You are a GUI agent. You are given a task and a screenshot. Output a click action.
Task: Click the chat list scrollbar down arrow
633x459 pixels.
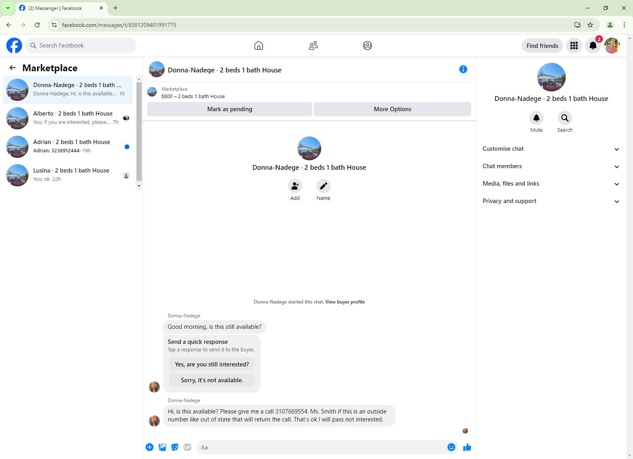point(139,186)
